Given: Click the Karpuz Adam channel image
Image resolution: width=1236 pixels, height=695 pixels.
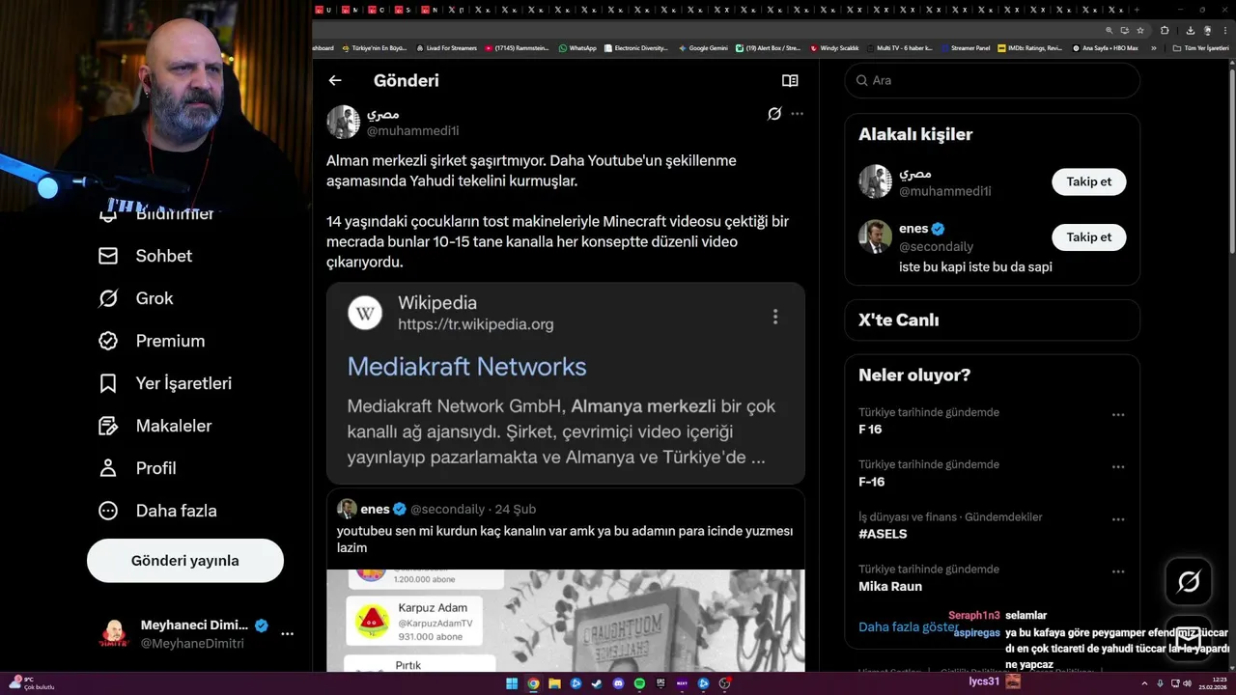Looking at the screenshot, I should 372,622.
